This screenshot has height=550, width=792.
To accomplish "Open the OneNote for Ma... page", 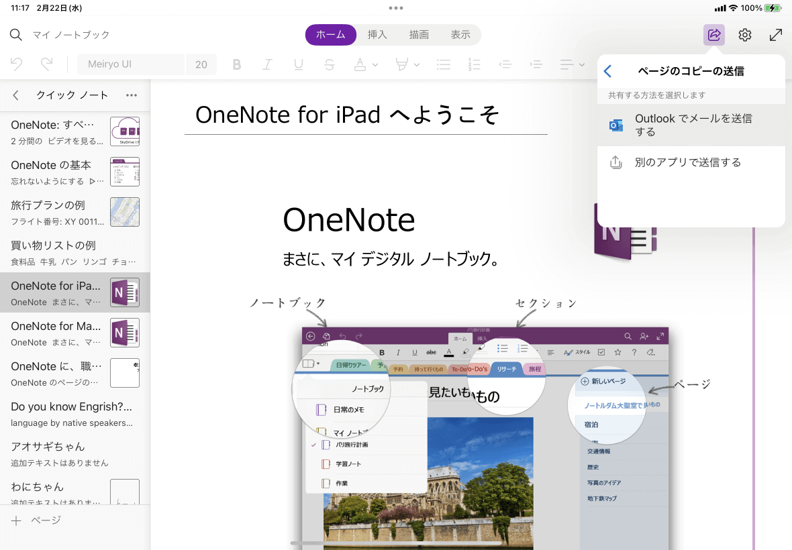I will [75, 333].
